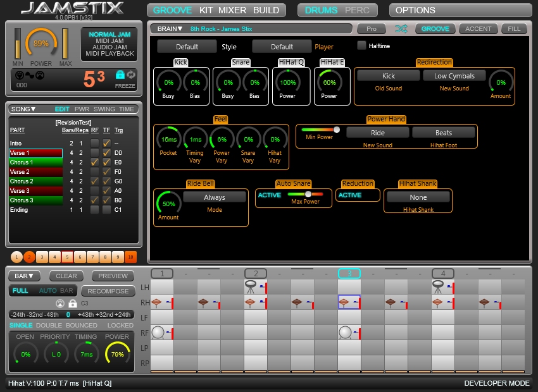Open the SONG dropdown menu
The height and width of the screenshot is (392, 538).
point(25,109)
